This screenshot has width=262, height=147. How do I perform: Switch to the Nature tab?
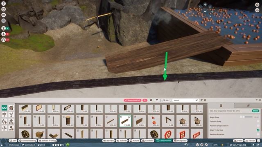coord(134,140)
